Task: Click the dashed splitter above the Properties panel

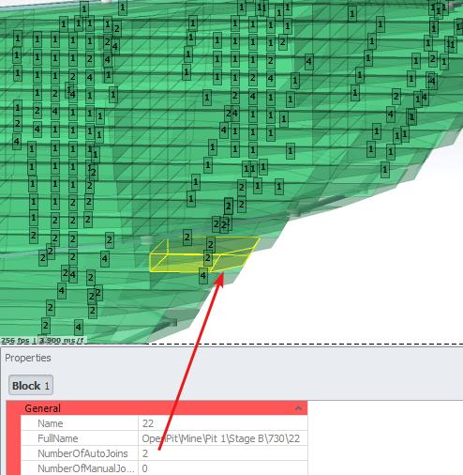Action: 231,345
